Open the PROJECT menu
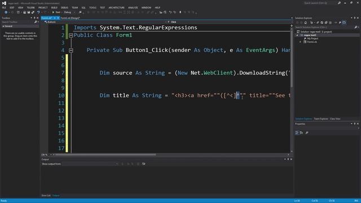This screenshot has height=203, width=361. pyautogui.click(x=43, y=7)
